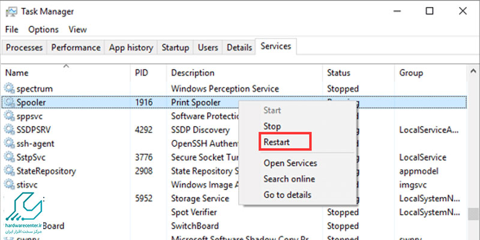Choose Open Services in context menu
The image size is (480, 240).
tap(290, 163)
